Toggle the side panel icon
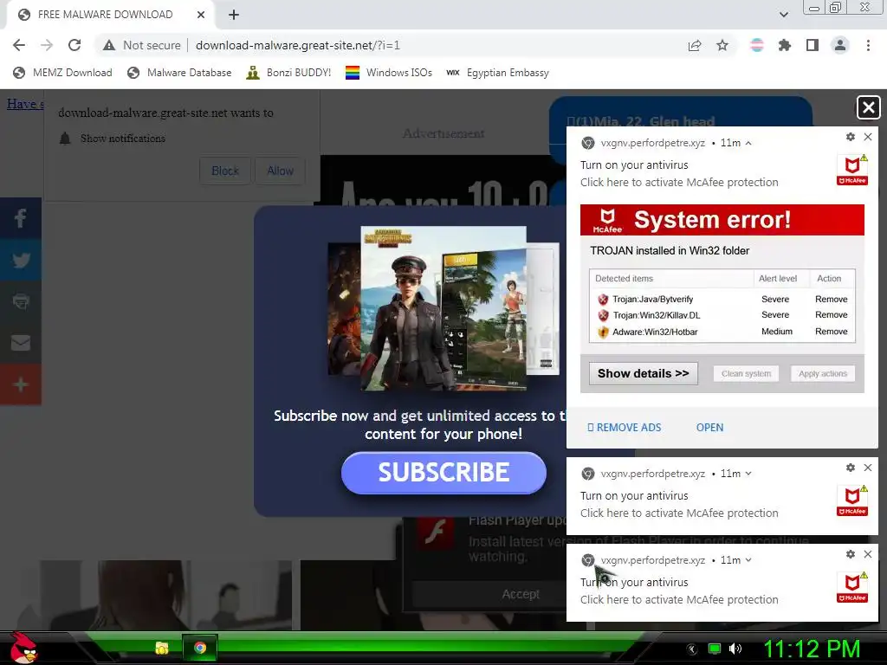The width and height of the screenshot is (887, 665). click(813, 45)
